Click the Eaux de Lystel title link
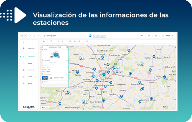This screenshot has width=192, height=122. point(99,36)
